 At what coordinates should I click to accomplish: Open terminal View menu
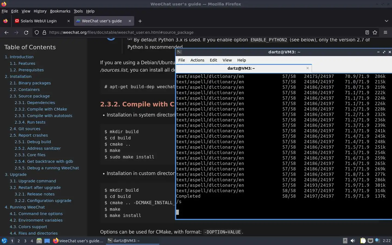pyautogui.click(x=227, y=60)
